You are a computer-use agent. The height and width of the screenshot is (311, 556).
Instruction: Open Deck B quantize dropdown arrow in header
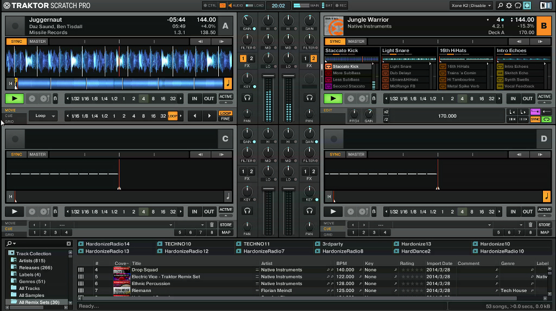[x=488, y=20]
